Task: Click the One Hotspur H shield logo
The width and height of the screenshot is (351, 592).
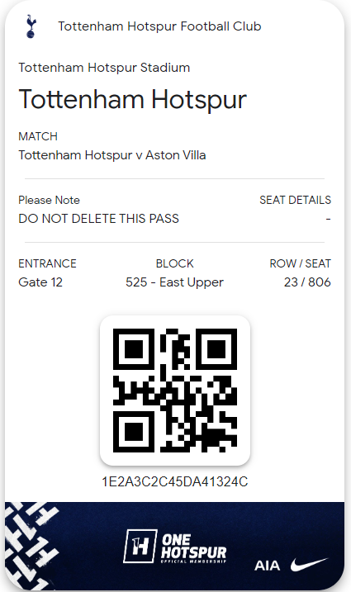Action: pos(140,547)
